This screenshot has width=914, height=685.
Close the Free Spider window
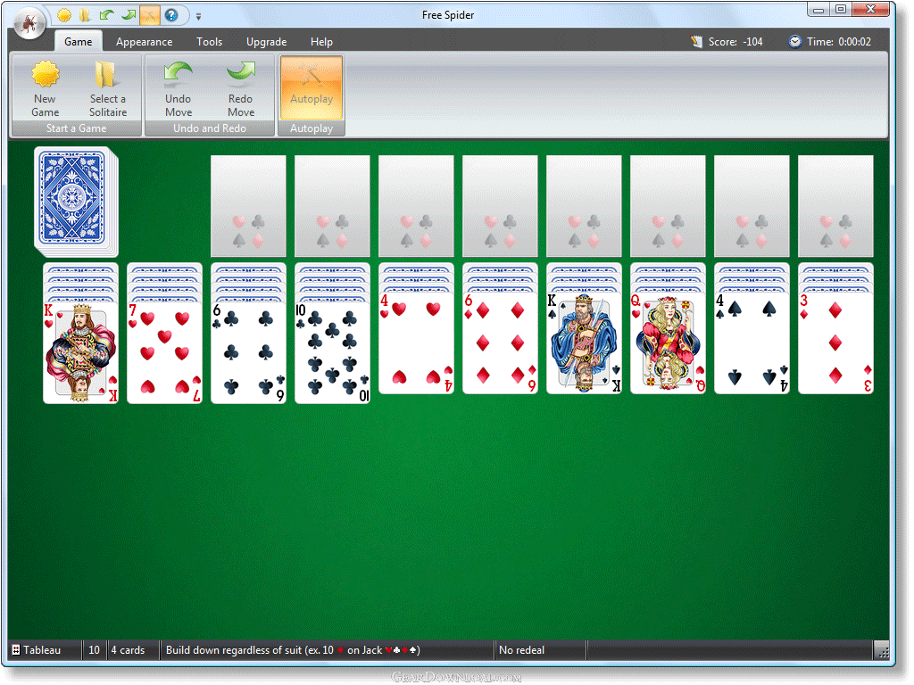871,10
